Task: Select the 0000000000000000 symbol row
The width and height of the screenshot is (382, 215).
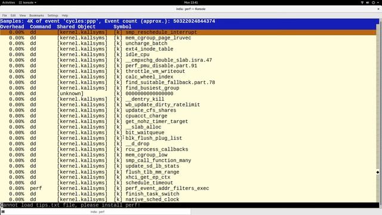Action: pos(188,94)
